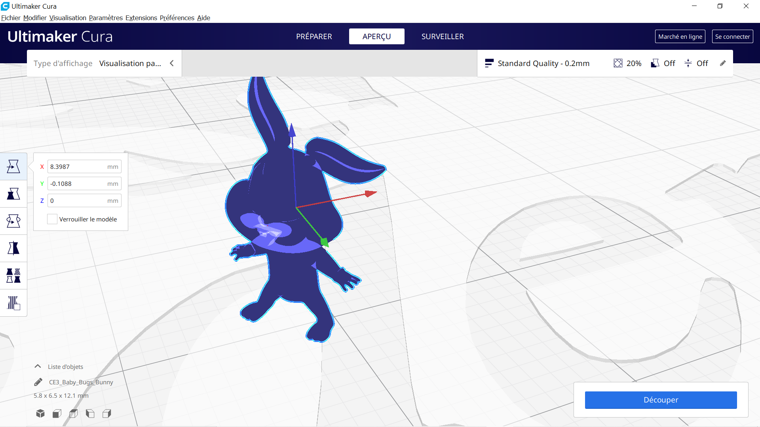Click the X position input field
This screenshot has height=427, width=760.
click(x=84, y=166)
